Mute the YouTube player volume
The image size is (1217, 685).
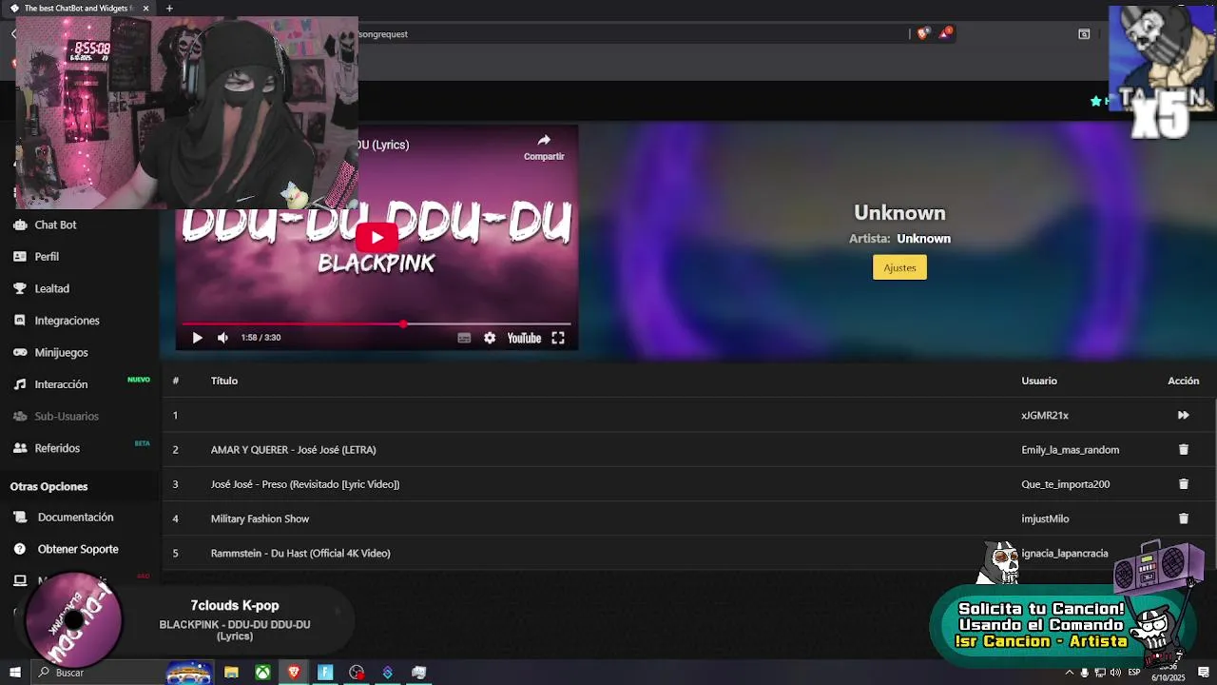pyautogui.click(x=222, y=338)
